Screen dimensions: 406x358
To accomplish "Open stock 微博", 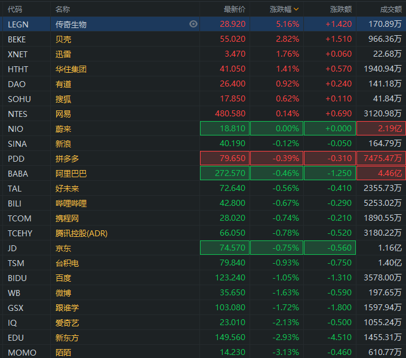I will 63,293.
